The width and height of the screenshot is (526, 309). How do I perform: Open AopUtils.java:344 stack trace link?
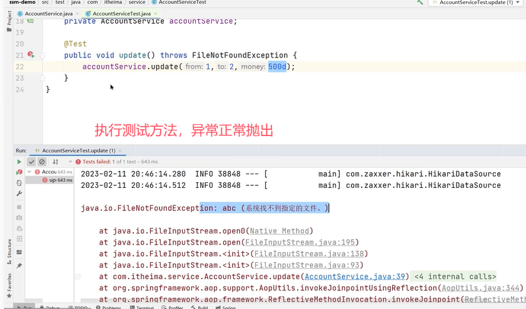[x=480, y=288]
